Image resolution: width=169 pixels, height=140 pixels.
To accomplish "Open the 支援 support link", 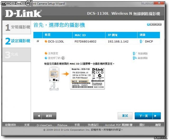I will coord(27,125).
